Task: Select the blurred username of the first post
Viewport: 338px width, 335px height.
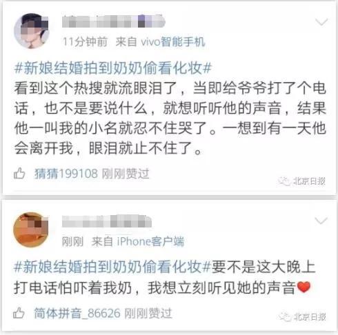Action: point(114,21)
